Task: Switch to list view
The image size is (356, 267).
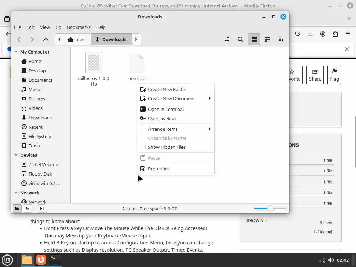Action: [268, 39]
